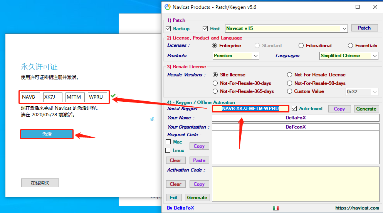Viewport: 383px width, 213px height.
Task: Minimize the Patch/Keygen window
Action: point(340,7)
